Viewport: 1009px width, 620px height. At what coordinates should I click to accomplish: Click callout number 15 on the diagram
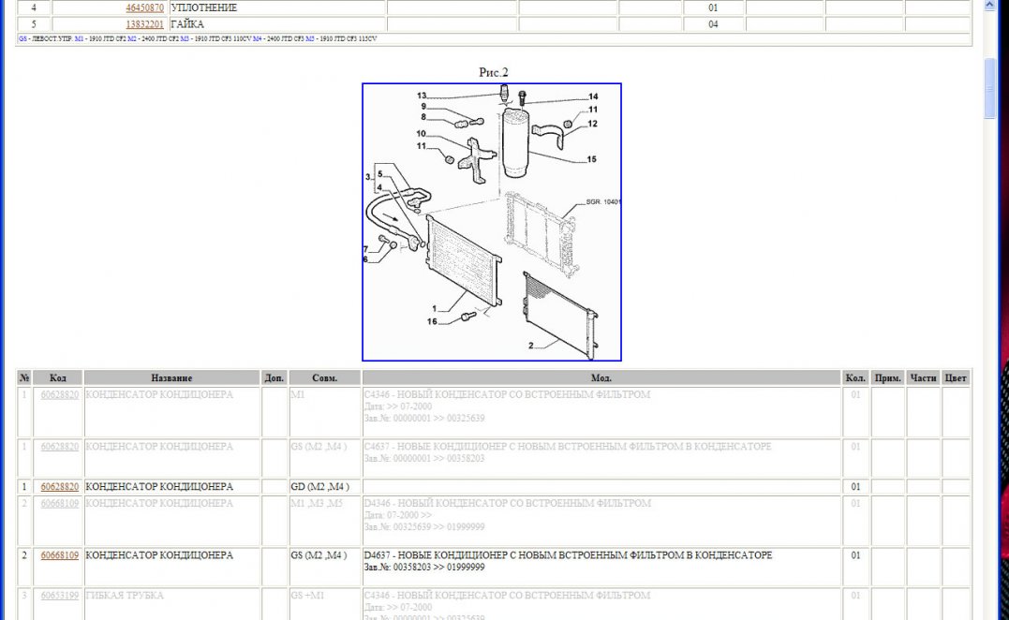591,159
